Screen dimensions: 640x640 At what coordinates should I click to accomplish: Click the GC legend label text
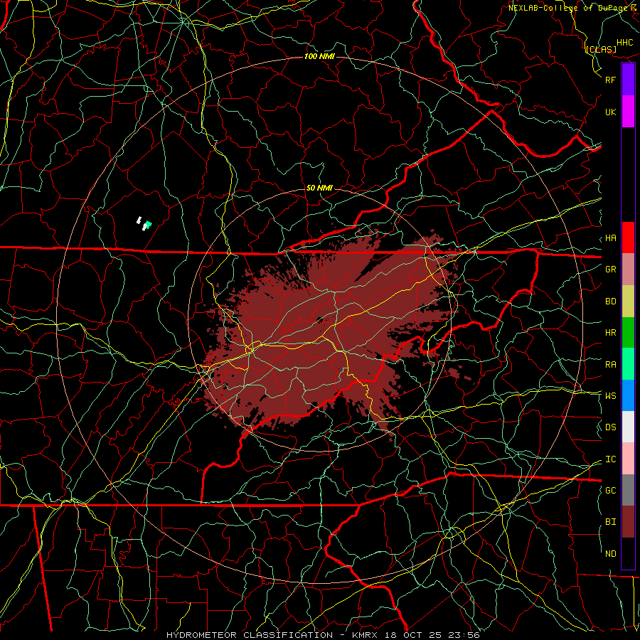tap(611, 491)
